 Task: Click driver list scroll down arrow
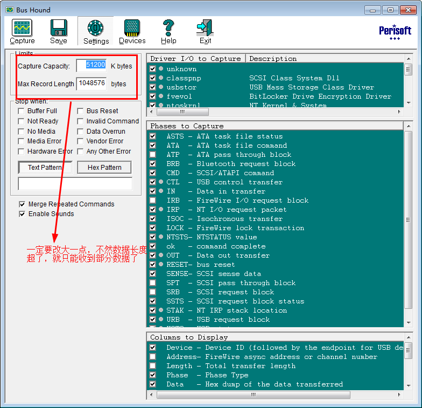tap(409, 103)
